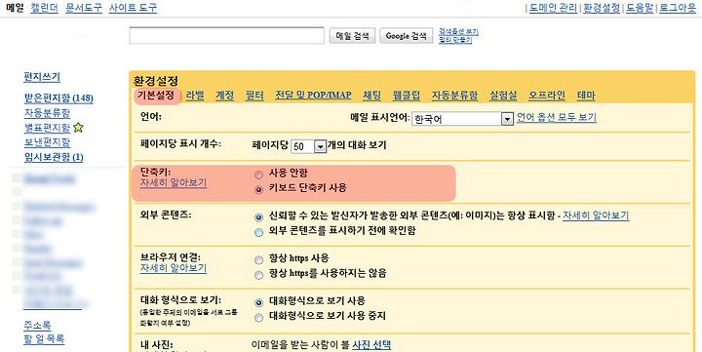The height and width of the screenshot is (352, 702).
Task: Focus the mail search input field
Action: (x=226, y=36)
